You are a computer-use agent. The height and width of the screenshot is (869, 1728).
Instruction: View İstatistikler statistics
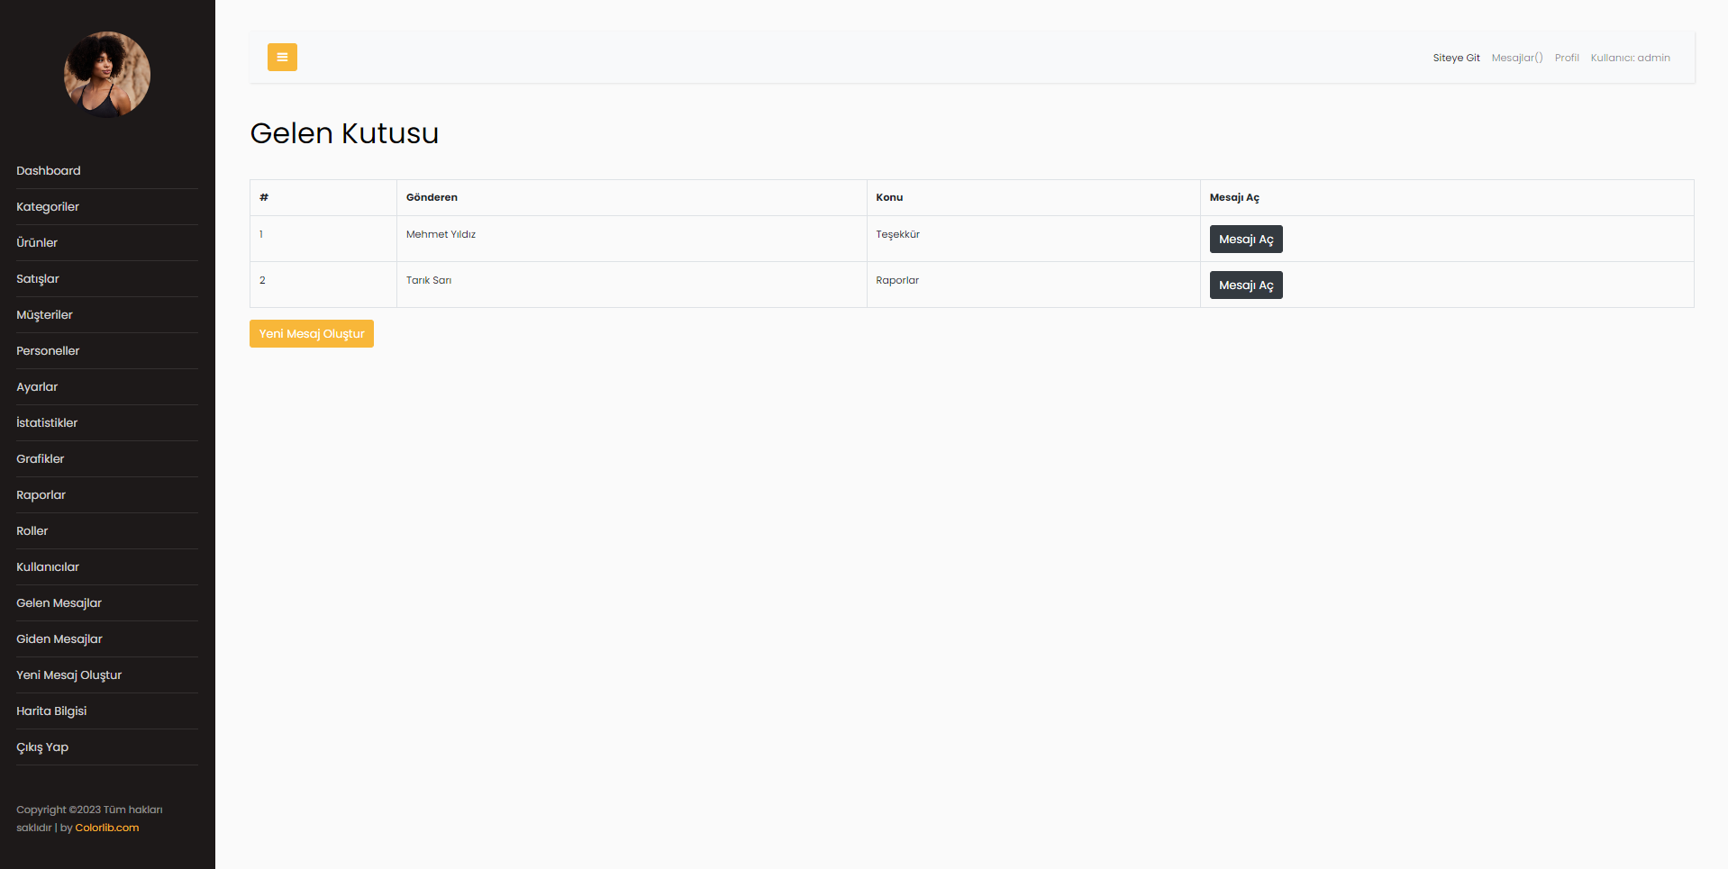click(47, 422)
